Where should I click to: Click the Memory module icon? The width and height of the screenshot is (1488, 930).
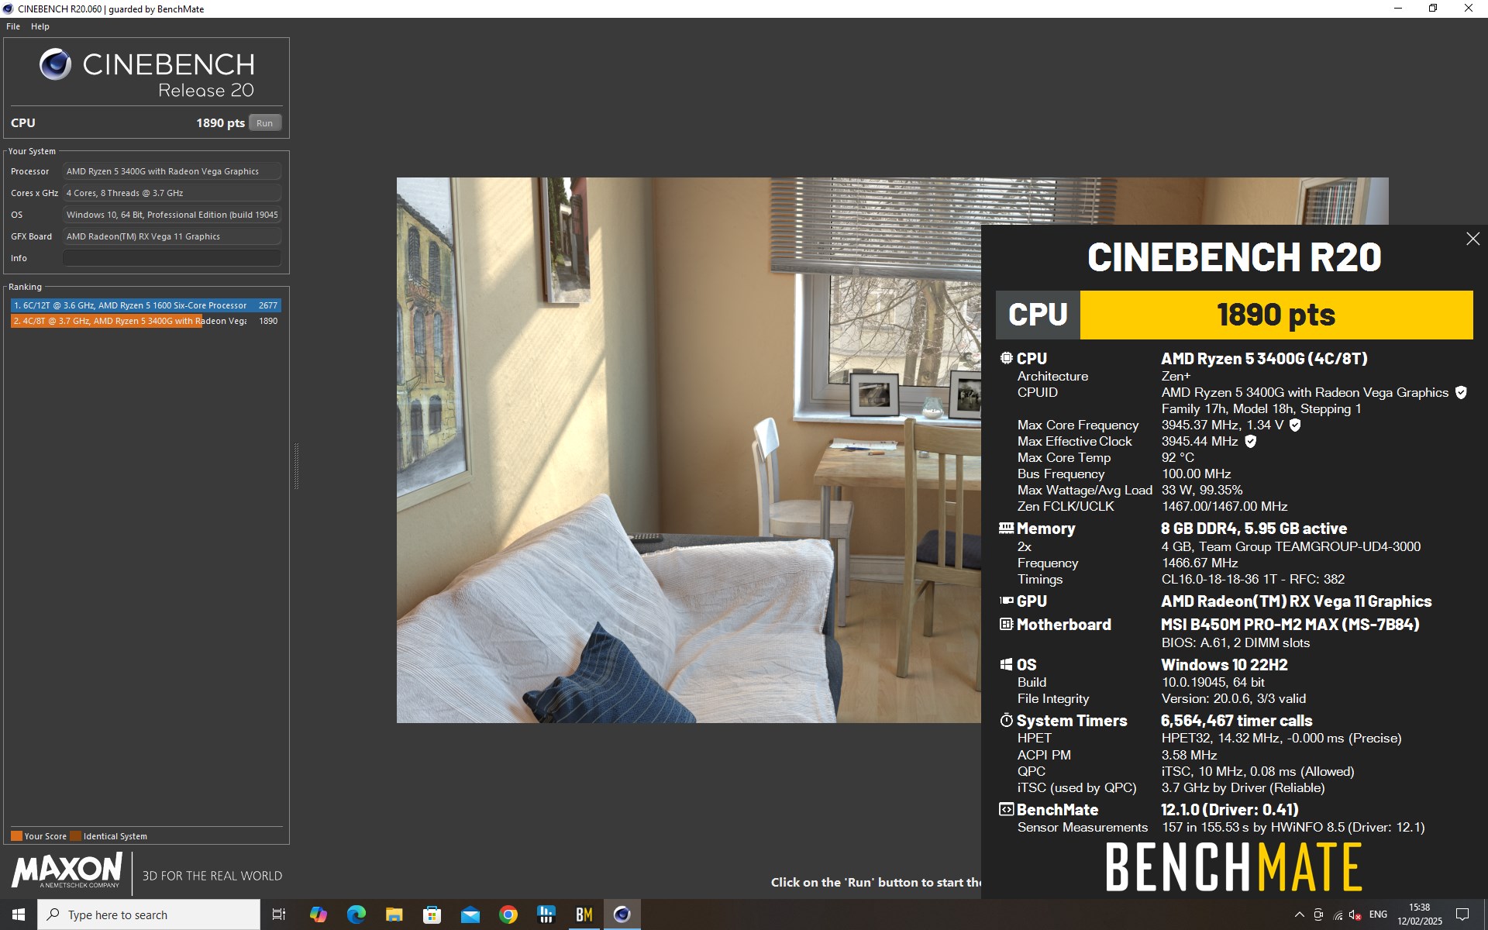(x=1006, y=528)
